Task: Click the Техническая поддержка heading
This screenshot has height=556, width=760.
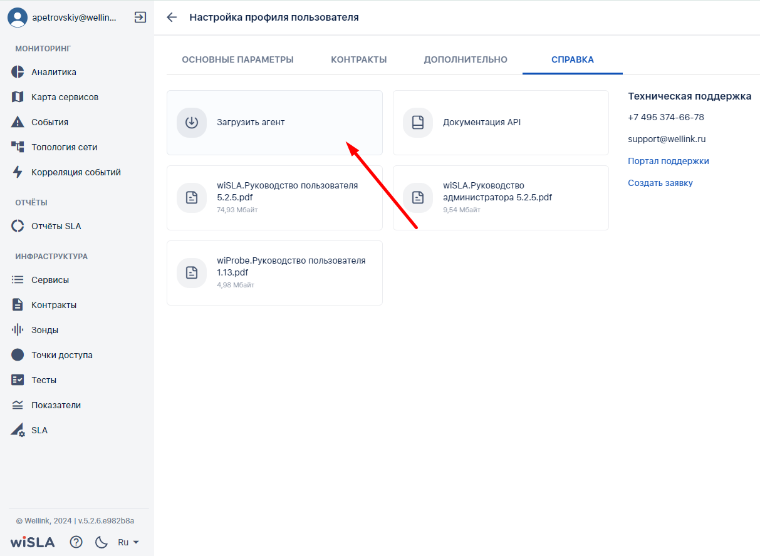Action: [x=690, y=96]
